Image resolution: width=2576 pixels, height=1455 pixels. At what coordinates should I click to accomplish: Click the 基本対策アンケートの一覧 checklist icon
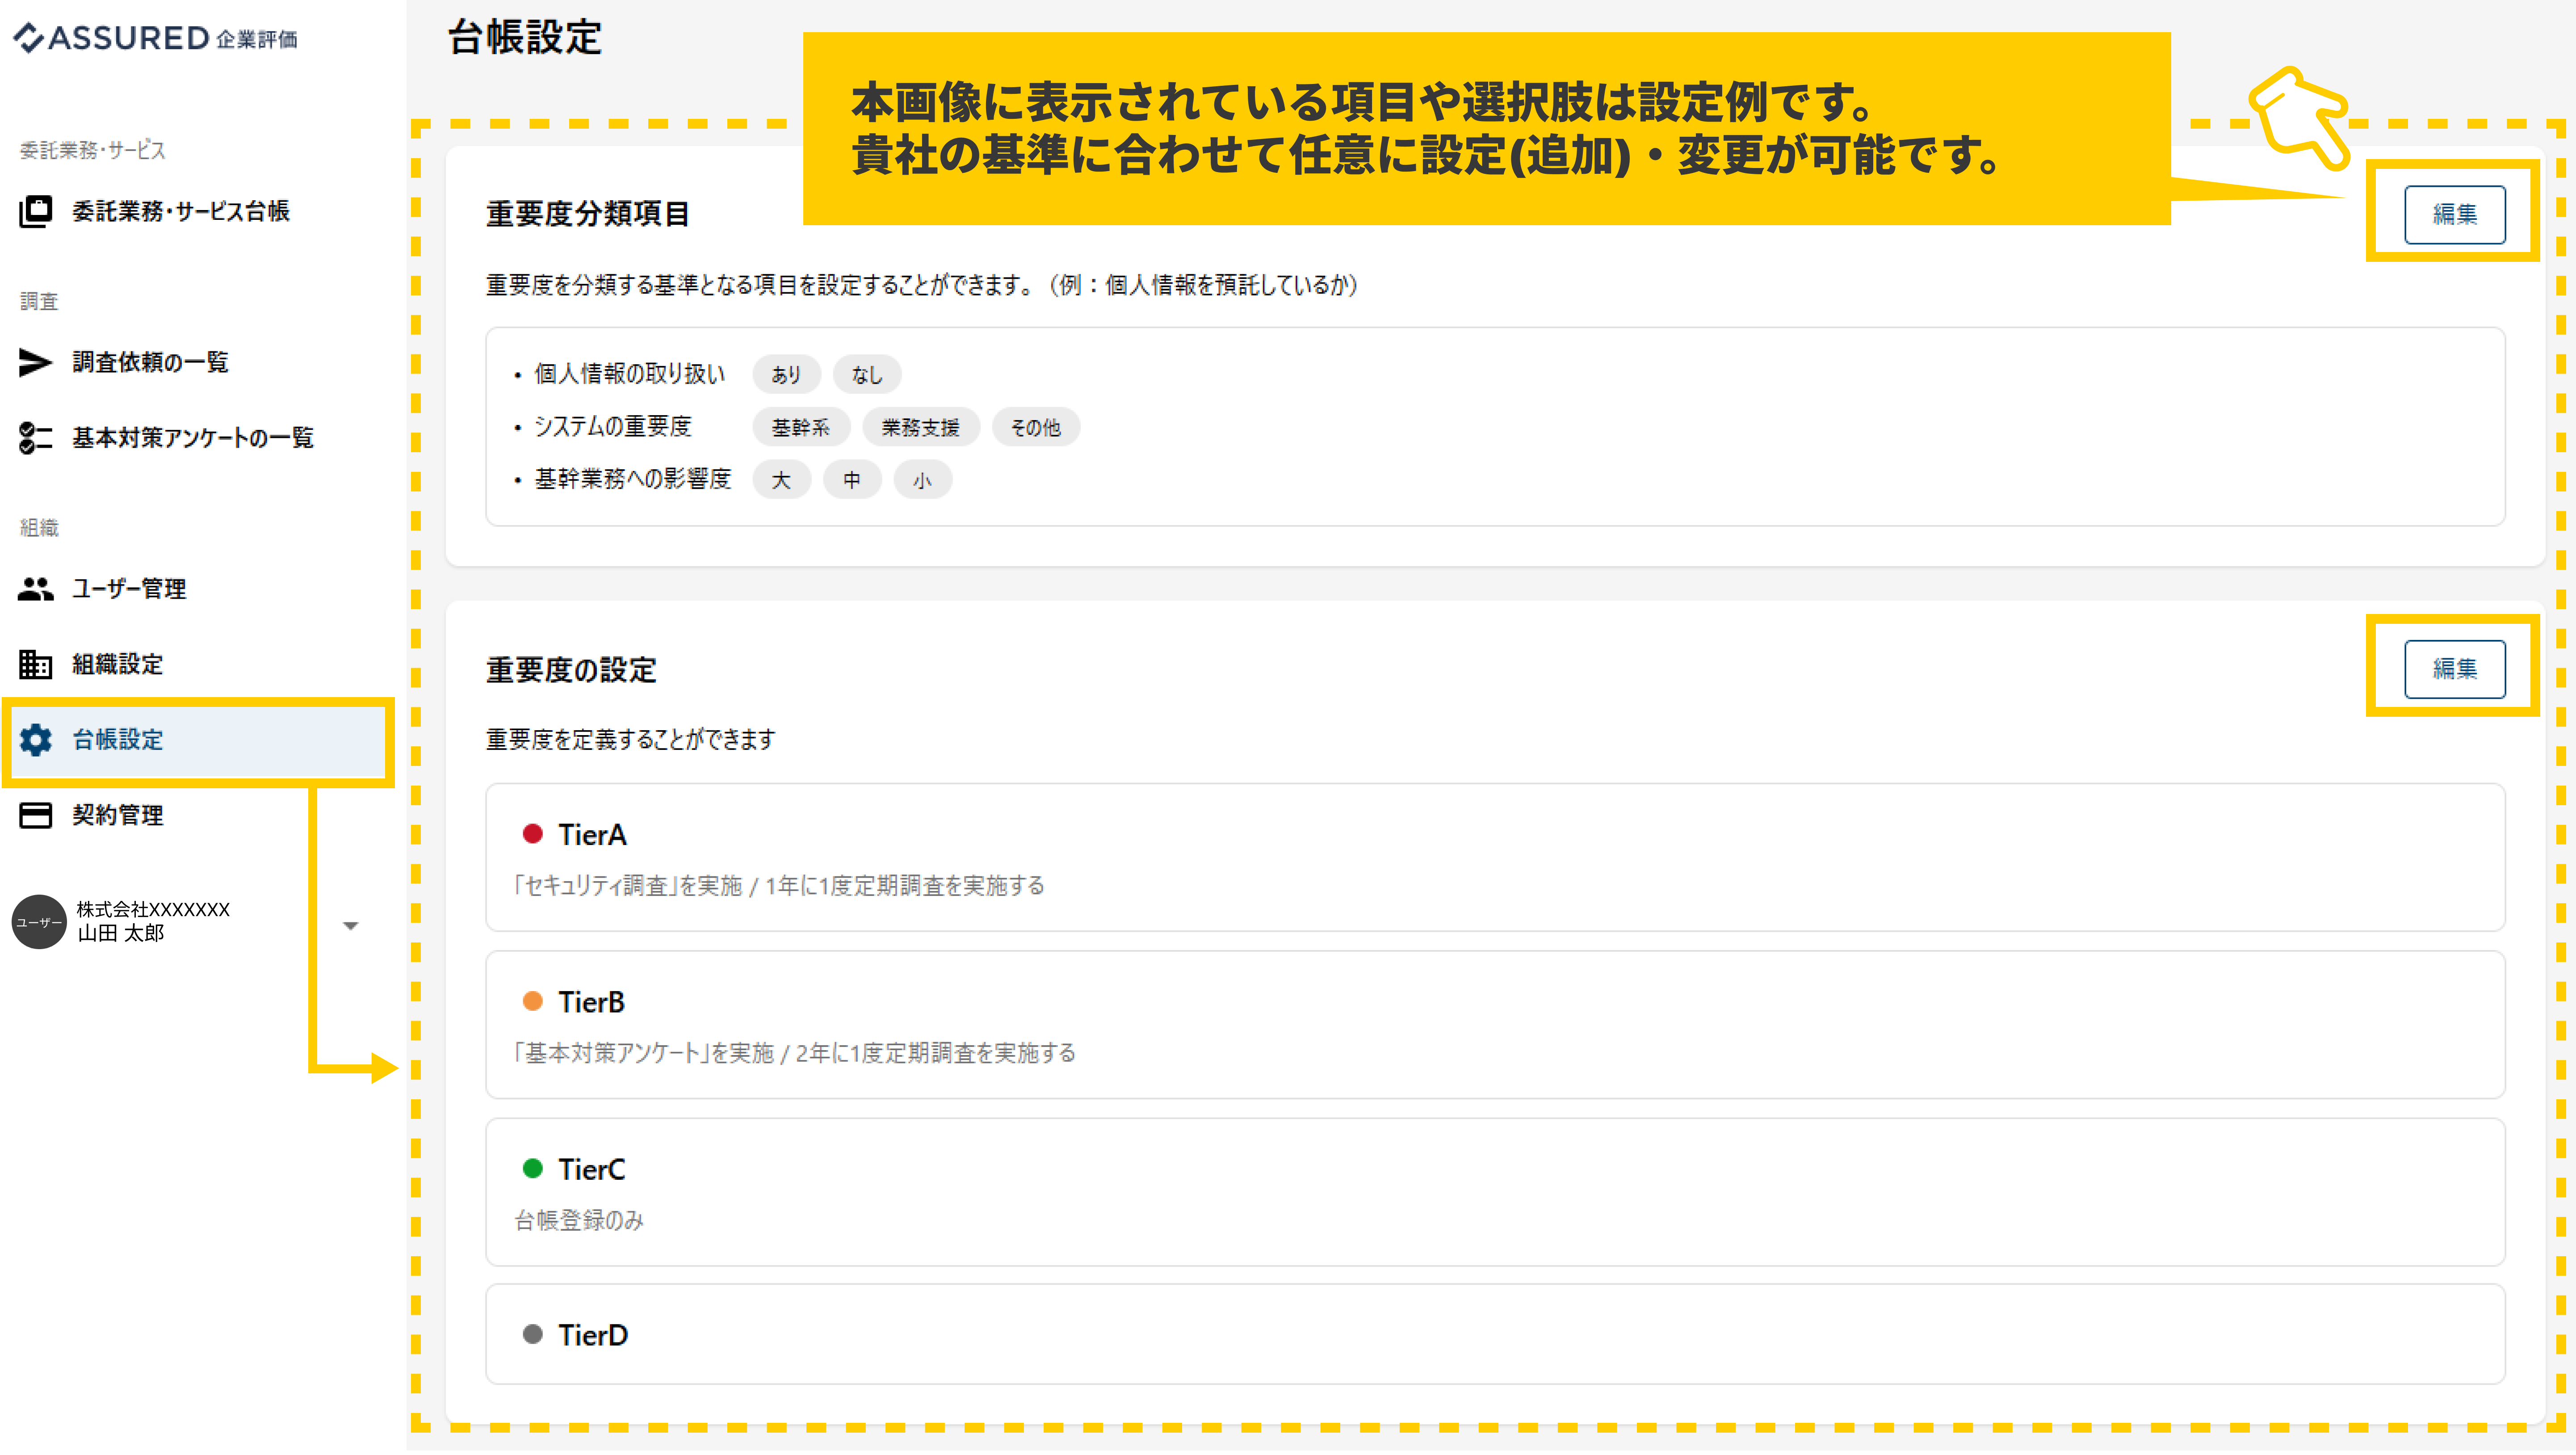point(36,438)
